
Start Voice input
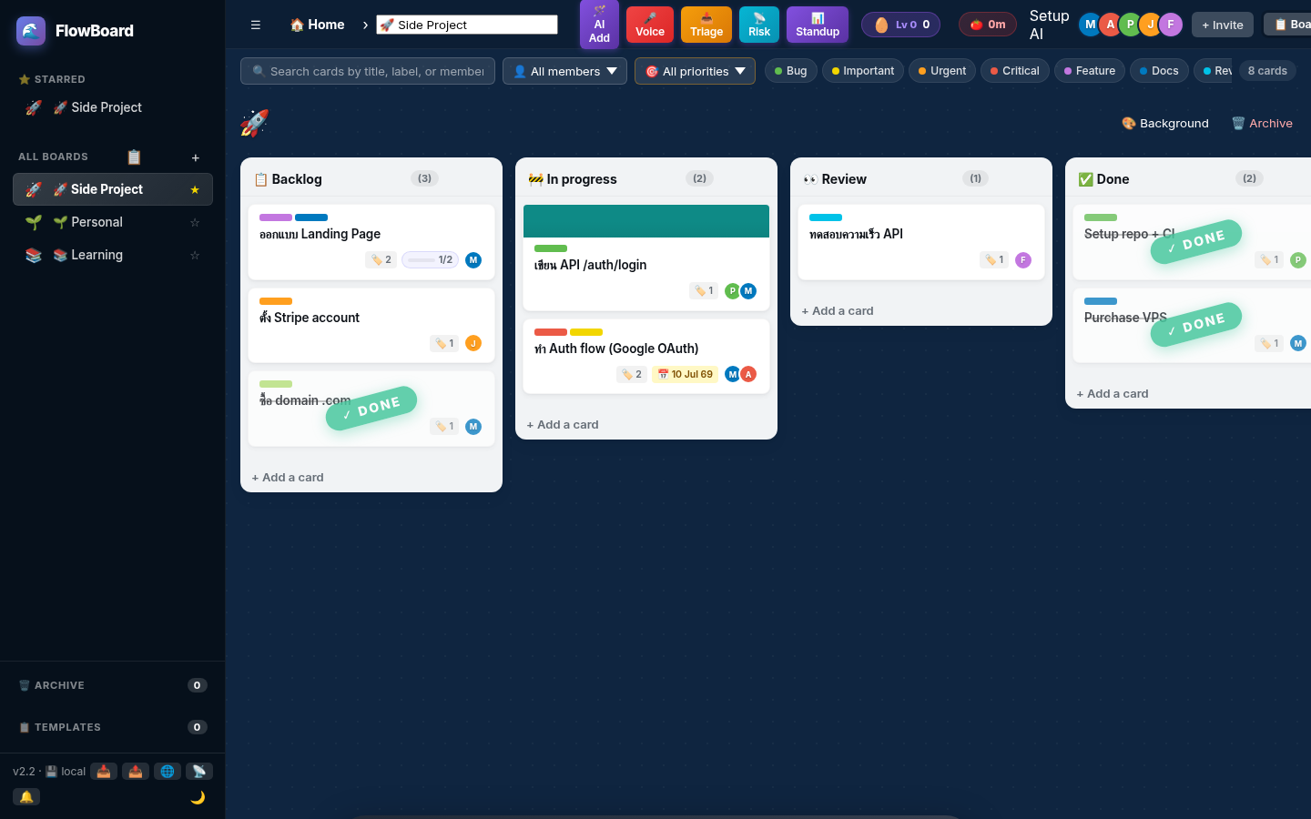tap(650, 25)
